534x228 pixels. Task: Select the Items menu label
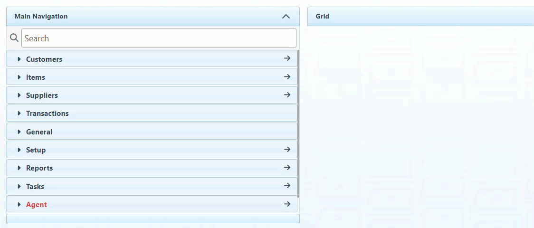pyautogui.click(x=36, y=77)
